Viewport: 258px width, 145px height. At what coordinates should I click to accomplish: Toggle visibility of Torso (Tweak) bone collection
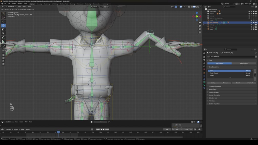[x=247, y=73]
